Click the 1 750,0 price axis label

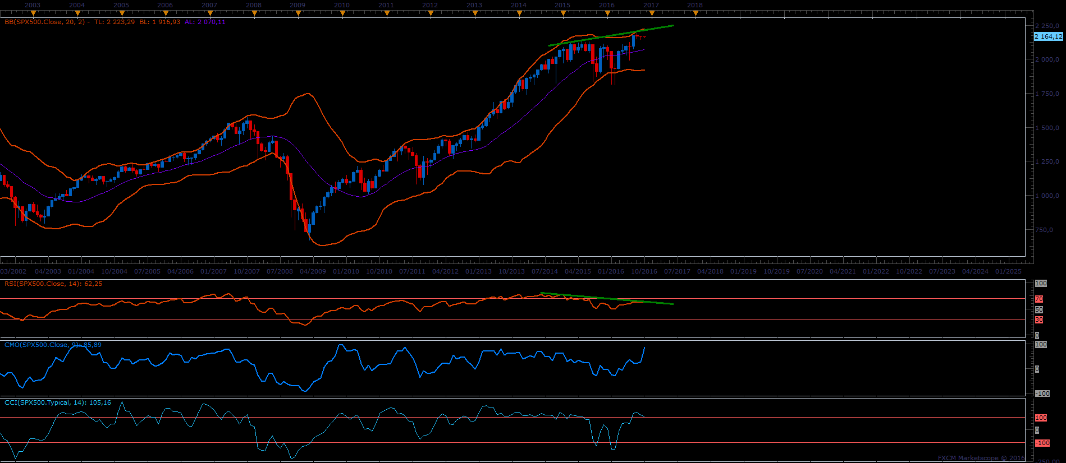point(1048,94)
